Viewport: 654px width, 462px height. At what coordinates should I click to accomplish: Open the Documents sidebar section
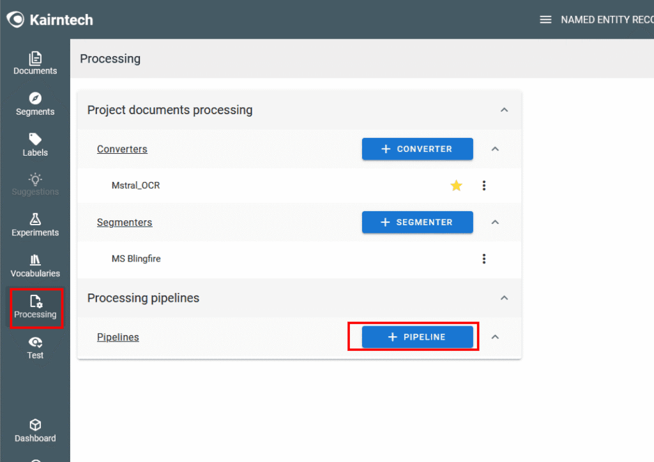[x=35, y=63]
